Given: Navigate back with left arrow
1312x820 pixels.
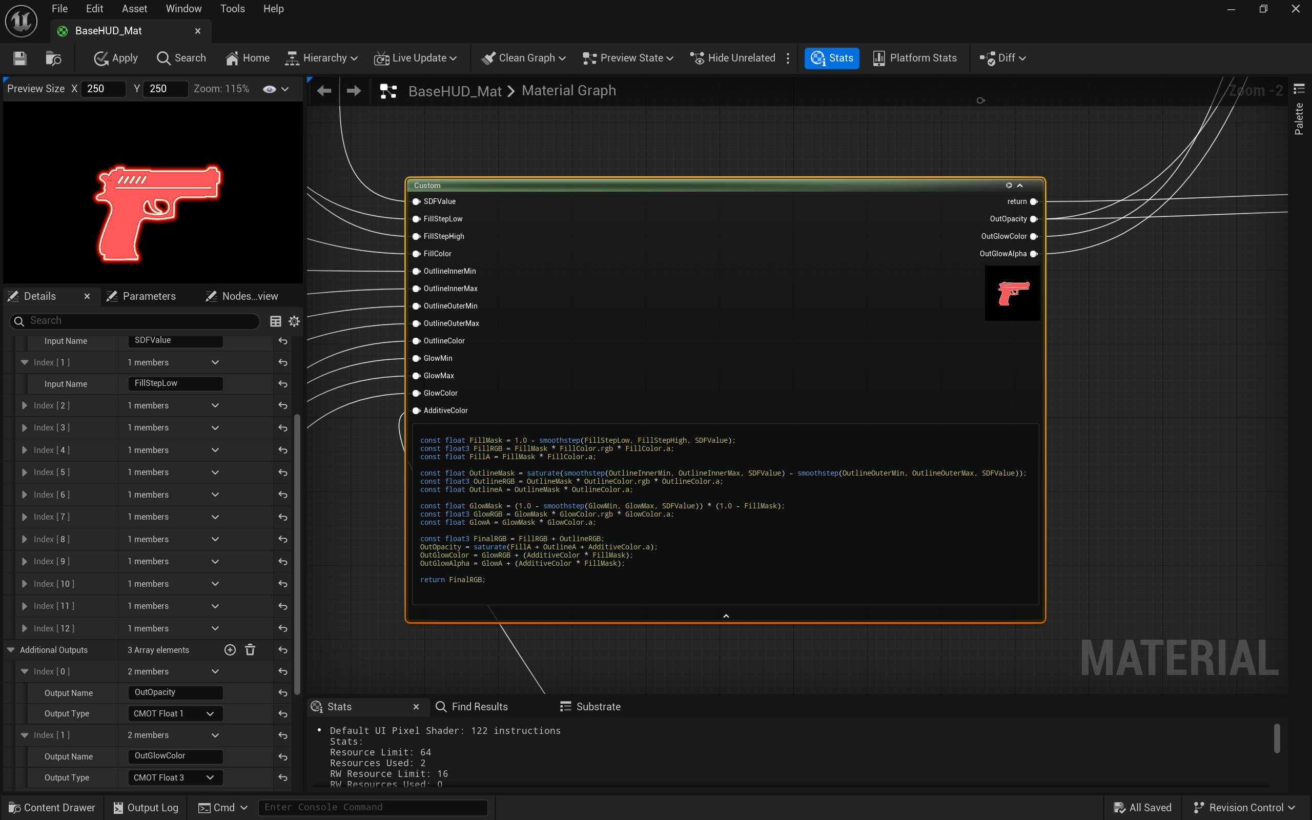Looking at the screenshot, I should point(324,91).
